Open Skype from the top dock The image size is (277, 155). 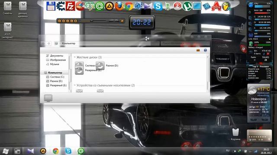coord(158,6)
